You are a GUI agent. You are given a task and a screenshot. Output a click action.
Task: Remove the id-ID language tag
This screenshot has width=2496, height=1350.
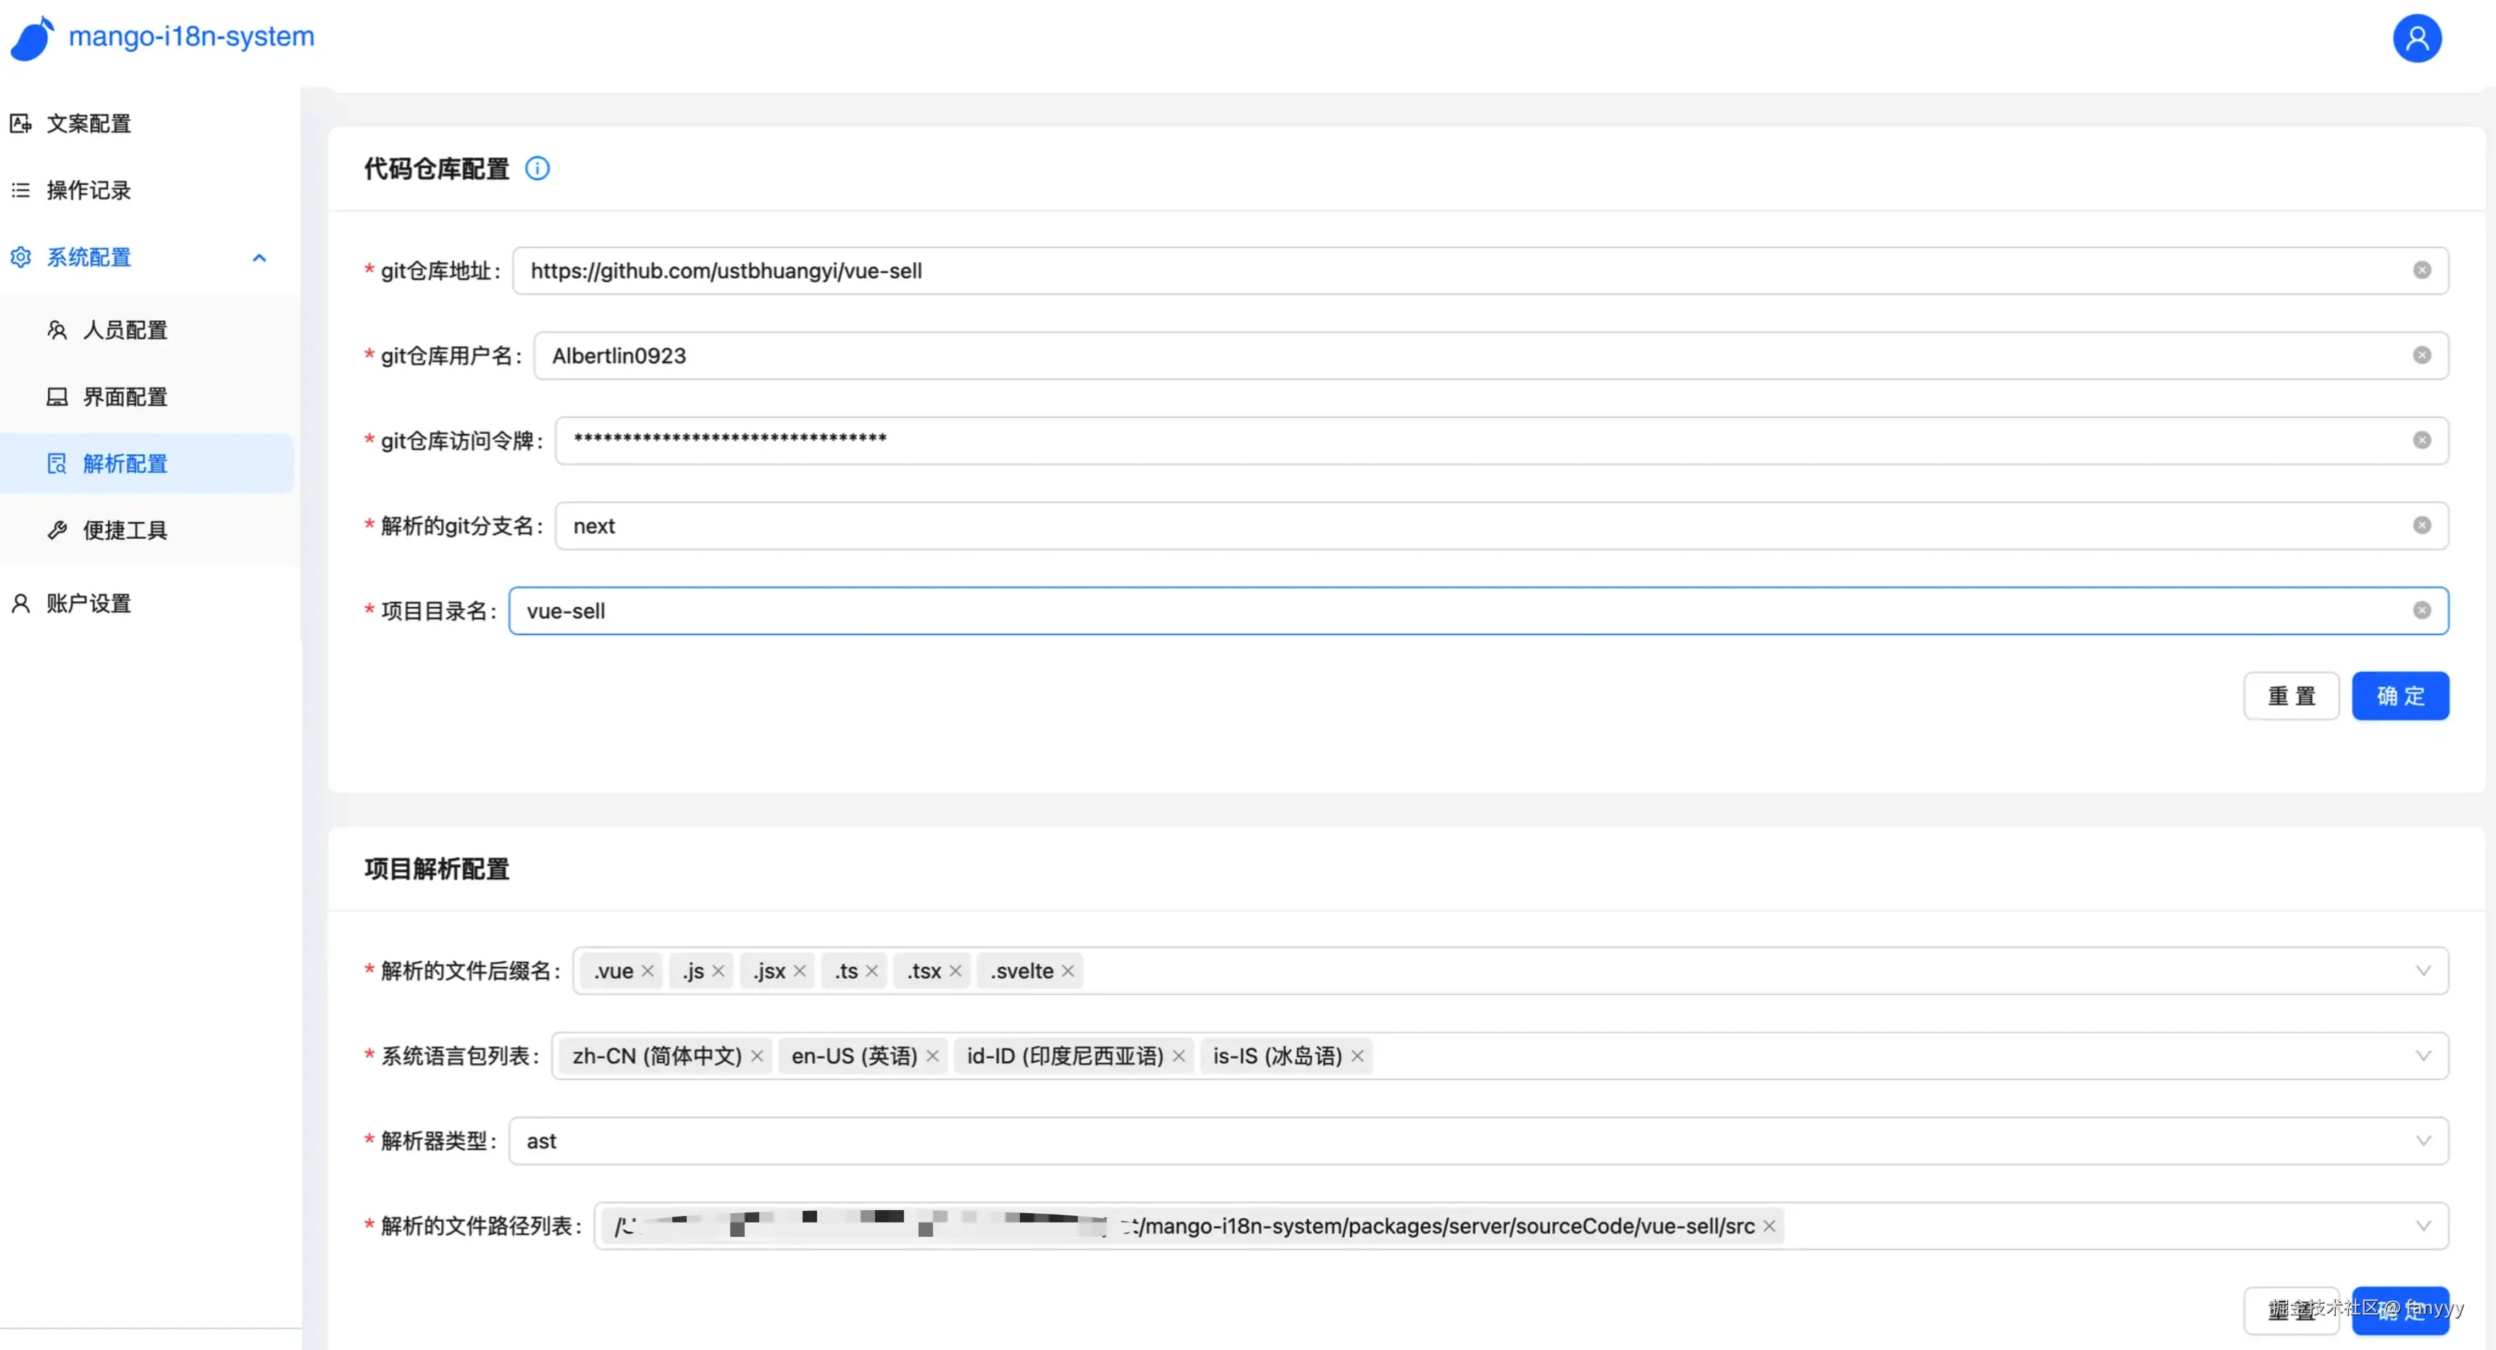pyautogui.click(x=1178, y=1057)
